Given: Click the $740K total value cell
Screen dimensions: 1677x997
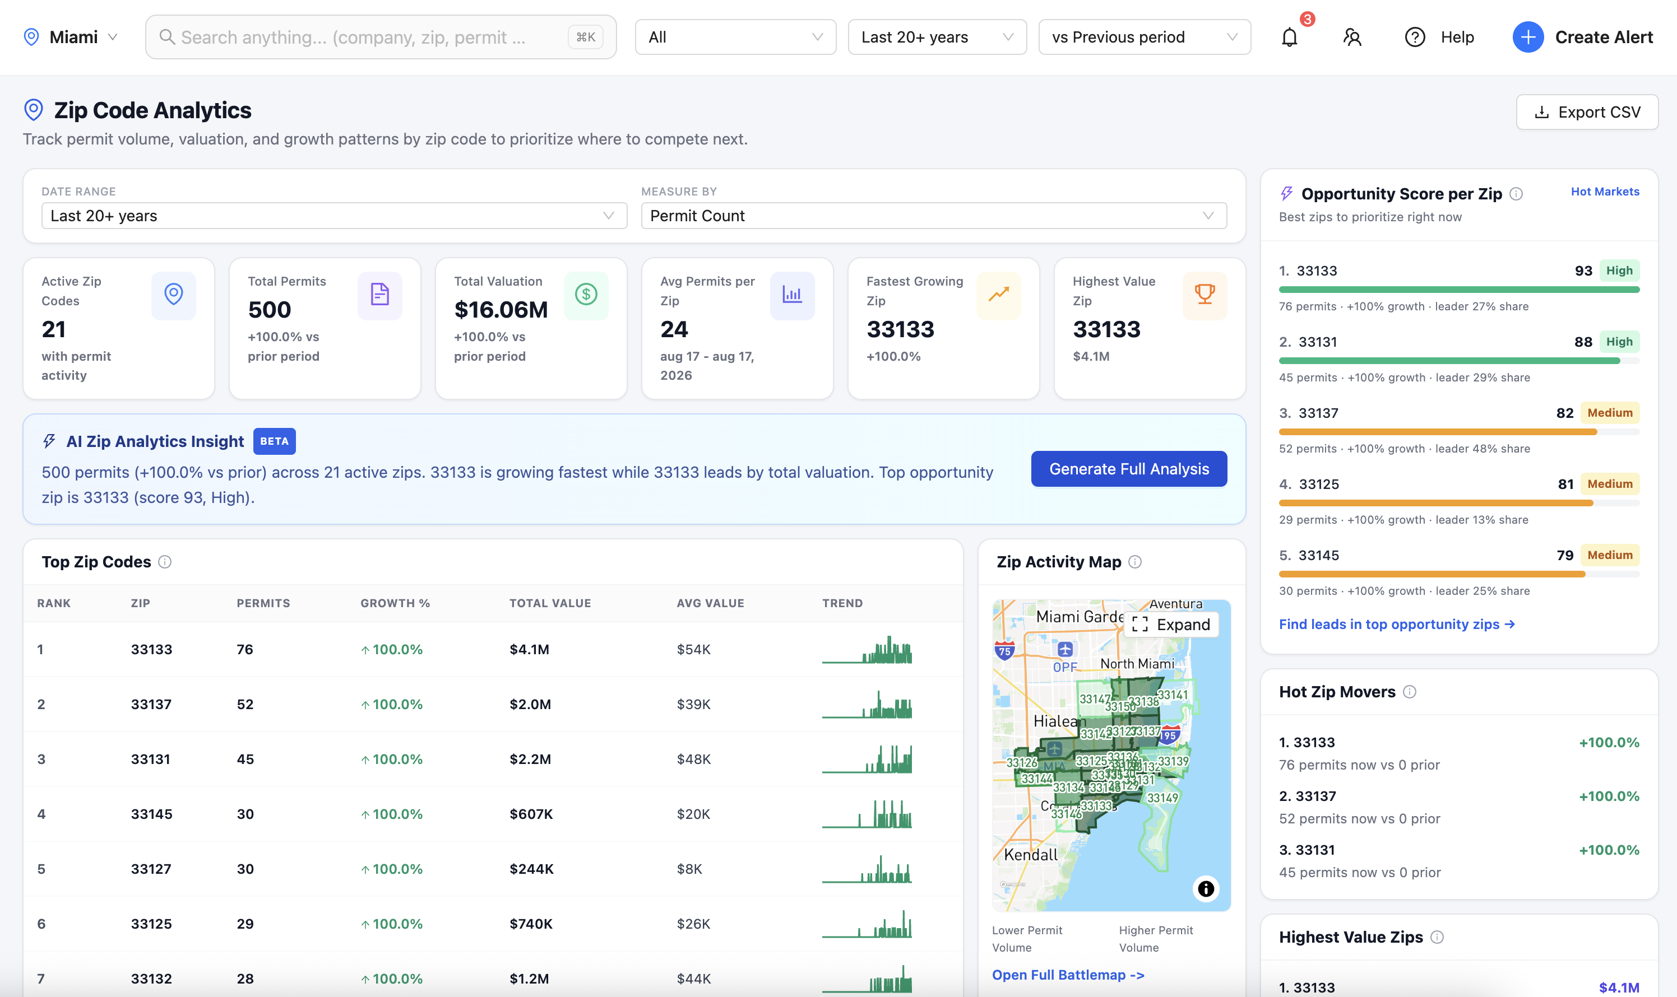Looking at the screenshot, I should (531, 924).
